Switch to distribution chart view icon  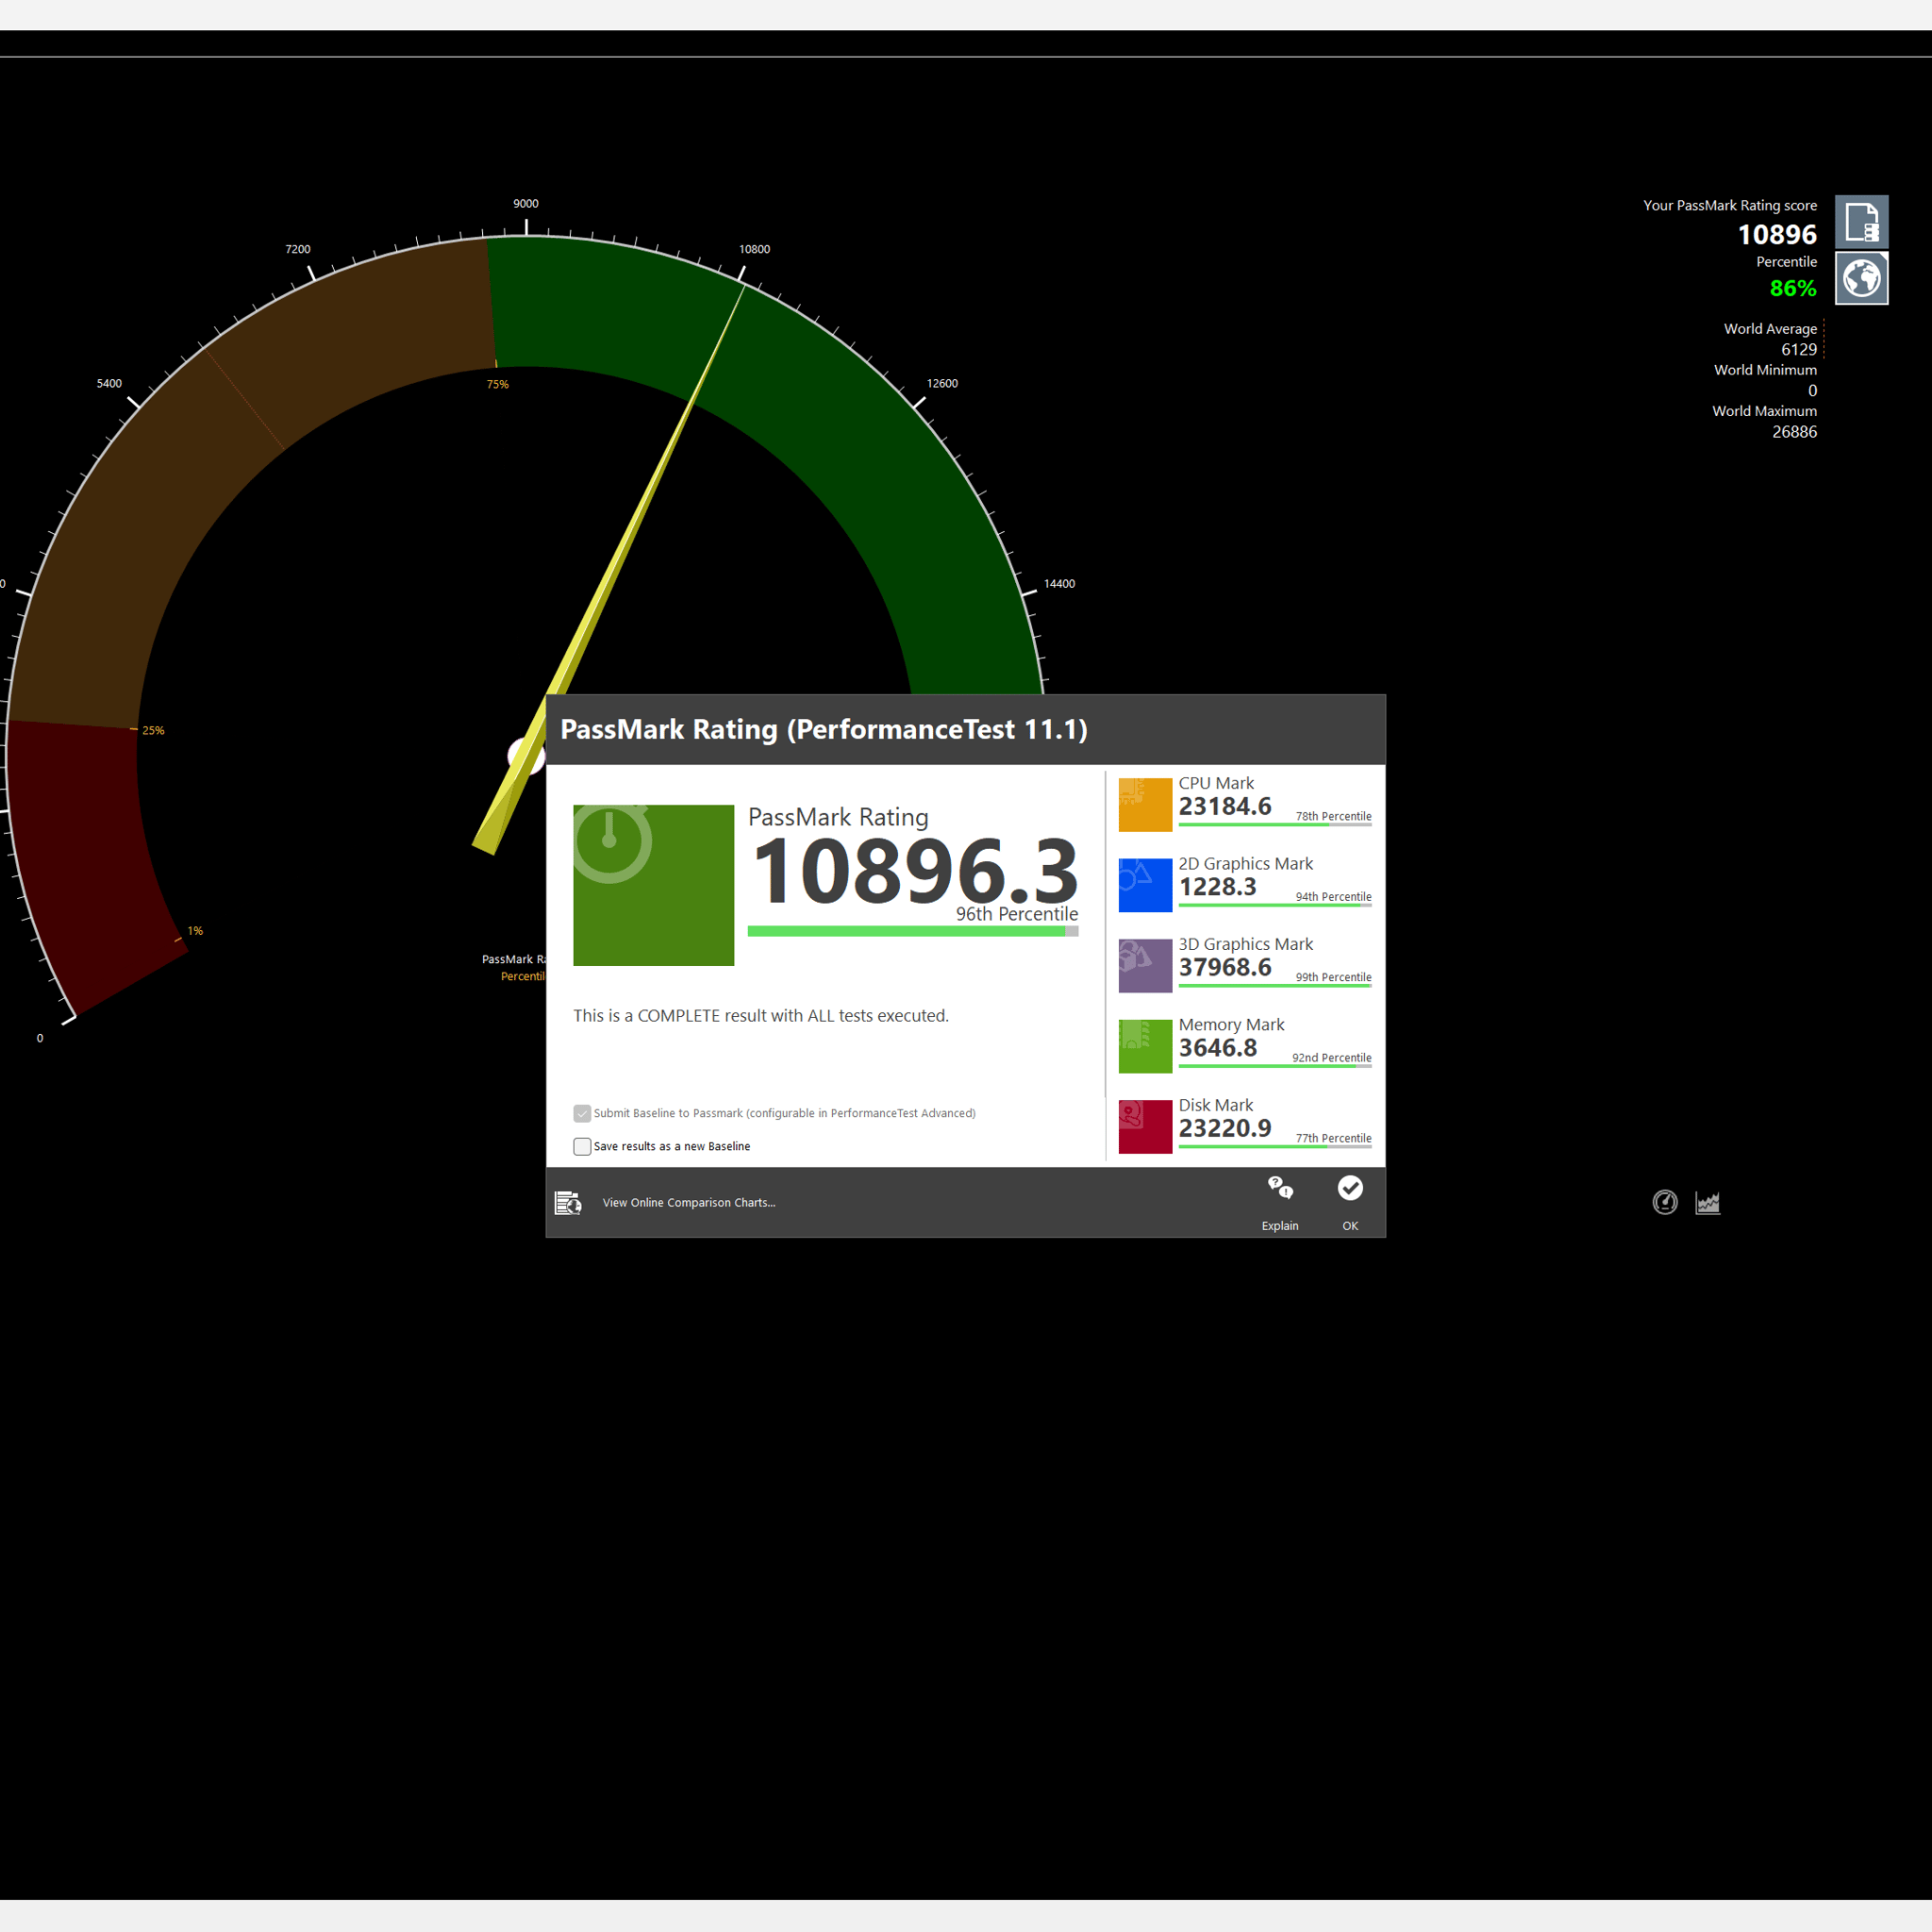point(1708,1202)
